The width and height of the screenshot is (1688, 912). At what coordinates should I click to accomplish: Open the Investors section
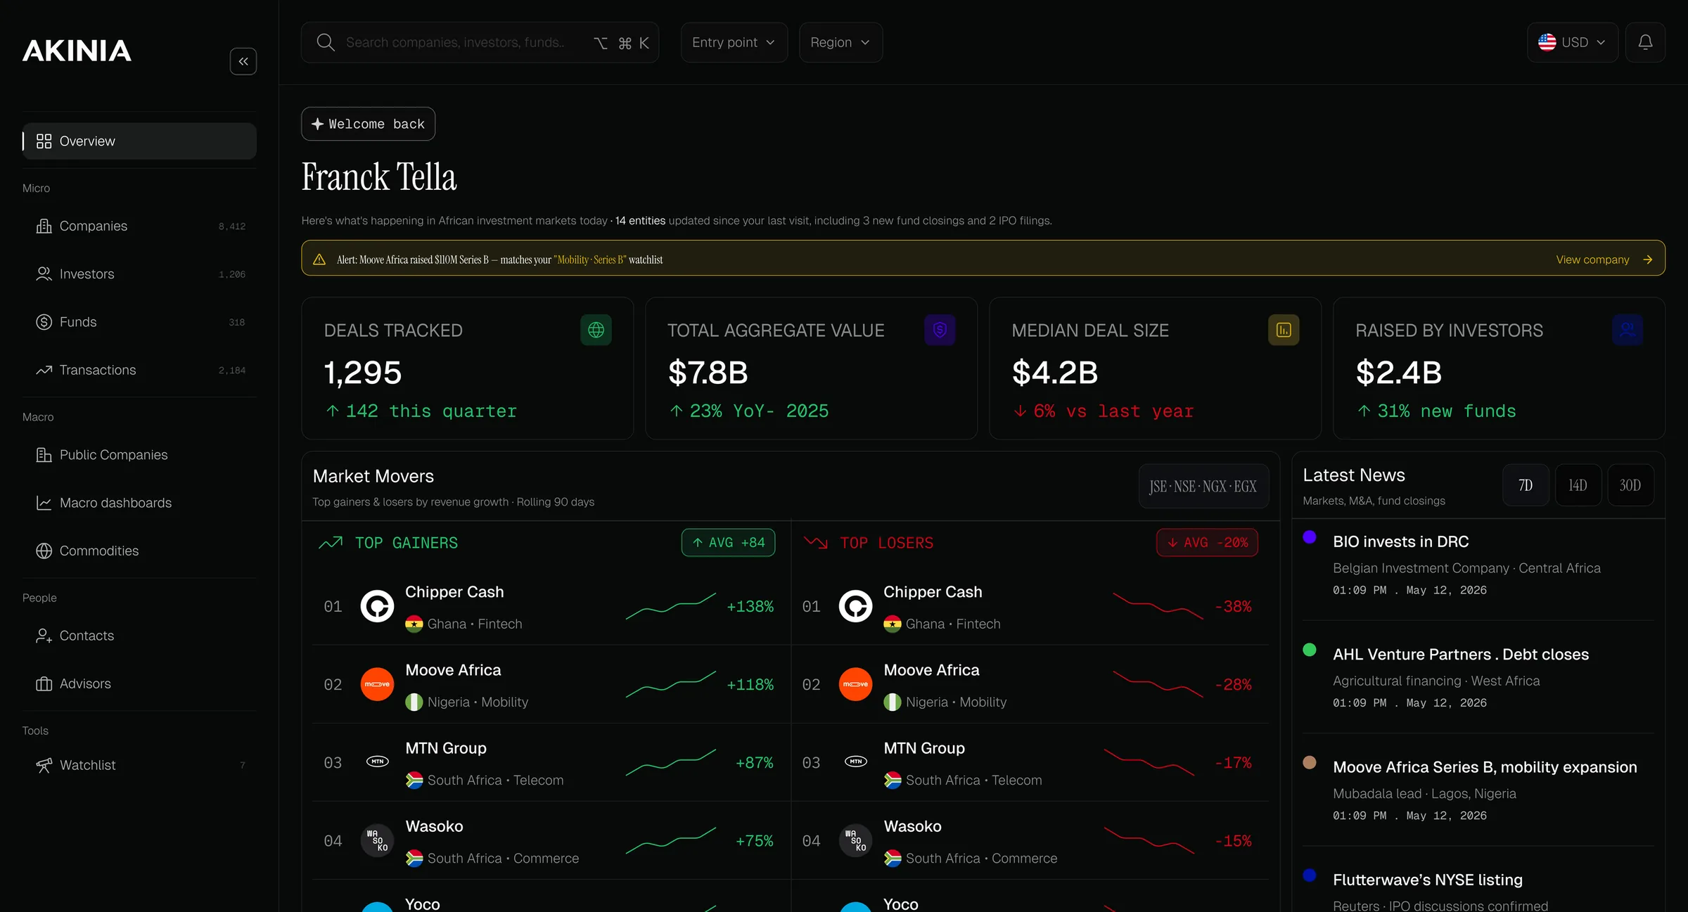point(139,274)
